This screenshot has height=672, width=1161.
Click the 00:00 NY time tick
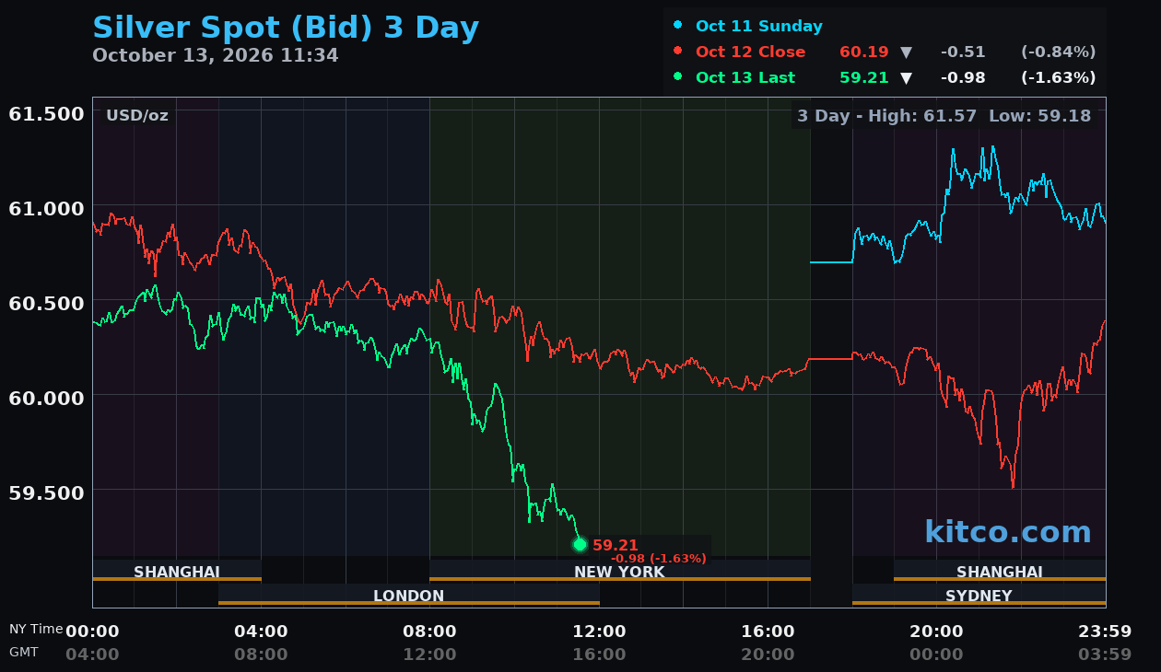click(92, 631)
